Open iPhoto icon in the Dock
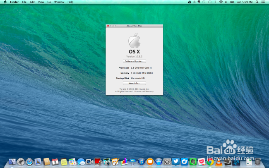Image resolution: width=269 pixels, height=168 pixels. (107, 162)
